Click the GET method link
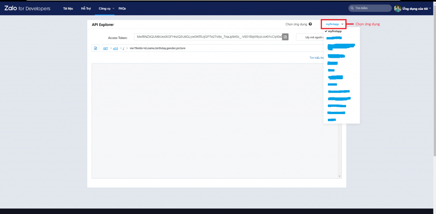 [106, 49]
